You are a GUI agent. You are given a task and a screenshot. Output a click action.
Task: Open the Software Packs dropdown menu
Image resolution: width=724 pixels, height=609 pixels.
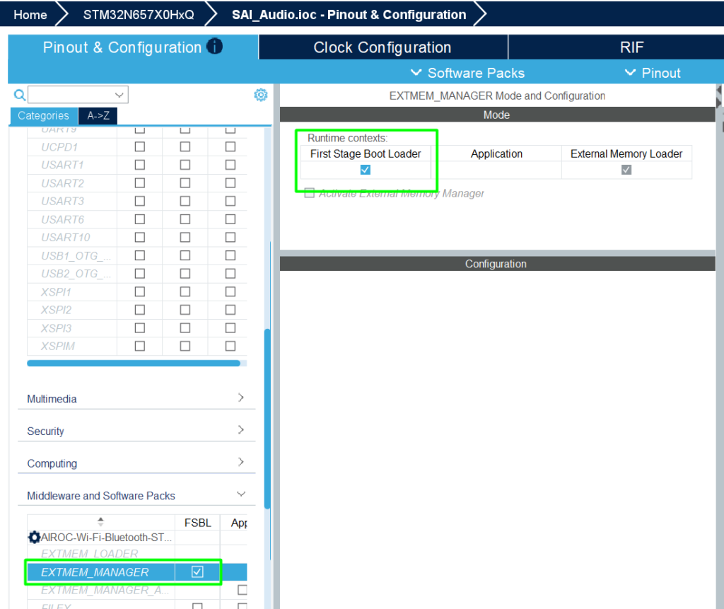click(x=467, y=73)
